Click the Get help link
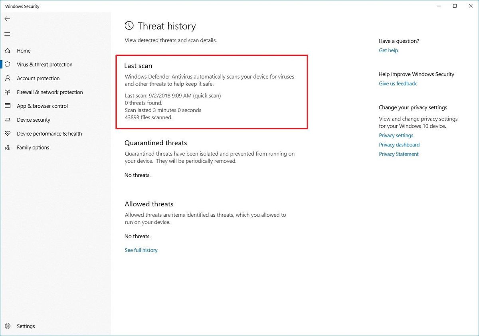Screen dimensions: 479x336 coord(388,50)
